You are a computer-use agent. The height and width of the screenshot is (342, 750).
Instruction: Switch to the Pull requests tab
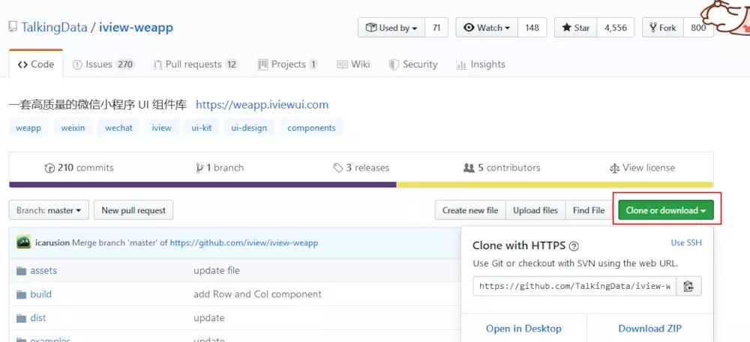point(196,64)
